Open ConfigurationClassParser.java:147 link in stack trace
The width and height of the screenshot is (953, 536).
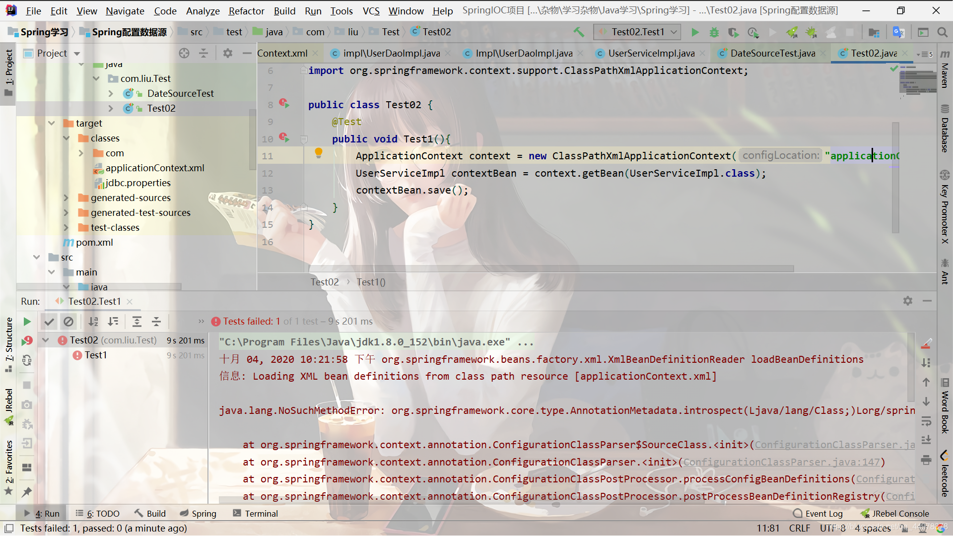pos(781,462)
